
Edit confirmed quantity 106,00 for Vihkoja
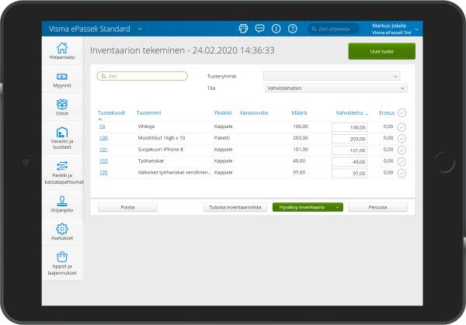[349, 127]
